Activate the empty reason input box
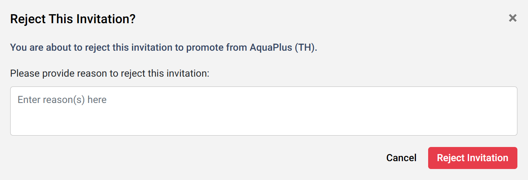 (263, 111)
